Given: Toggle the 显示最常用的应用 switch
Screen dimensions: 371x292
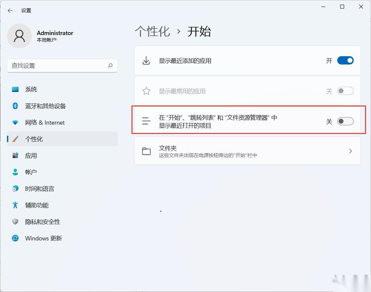Looking at the screenshot, I should pyautogui.click(x=345, y=91).
